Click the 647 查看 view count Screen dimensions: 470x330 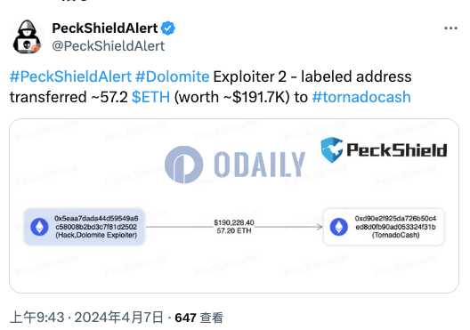(x=199, y=318)
